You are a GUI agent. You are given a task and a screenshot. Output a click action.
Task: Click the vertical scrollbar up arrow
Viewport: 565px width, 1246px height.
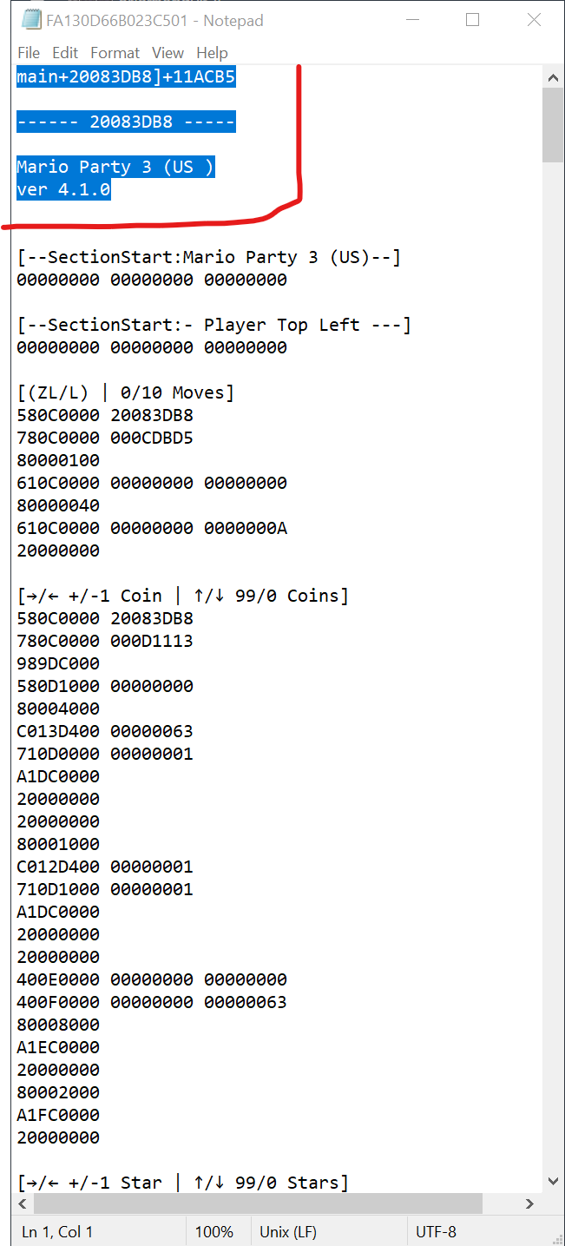click(553, 77)
